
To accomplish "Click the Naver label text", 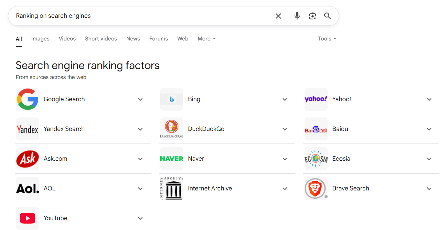I will [196, 159].
